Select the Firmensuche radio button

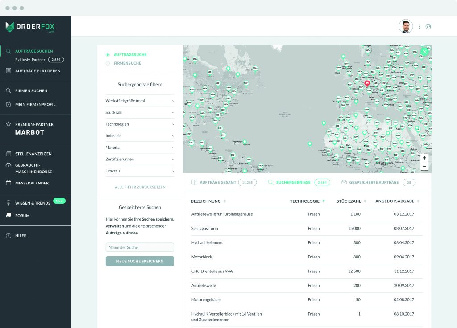108,63
